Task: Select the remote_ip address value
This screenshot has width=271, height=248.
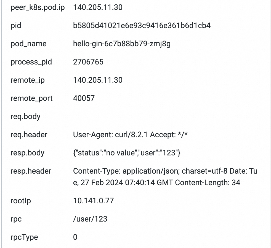Action: pos(98,80)
